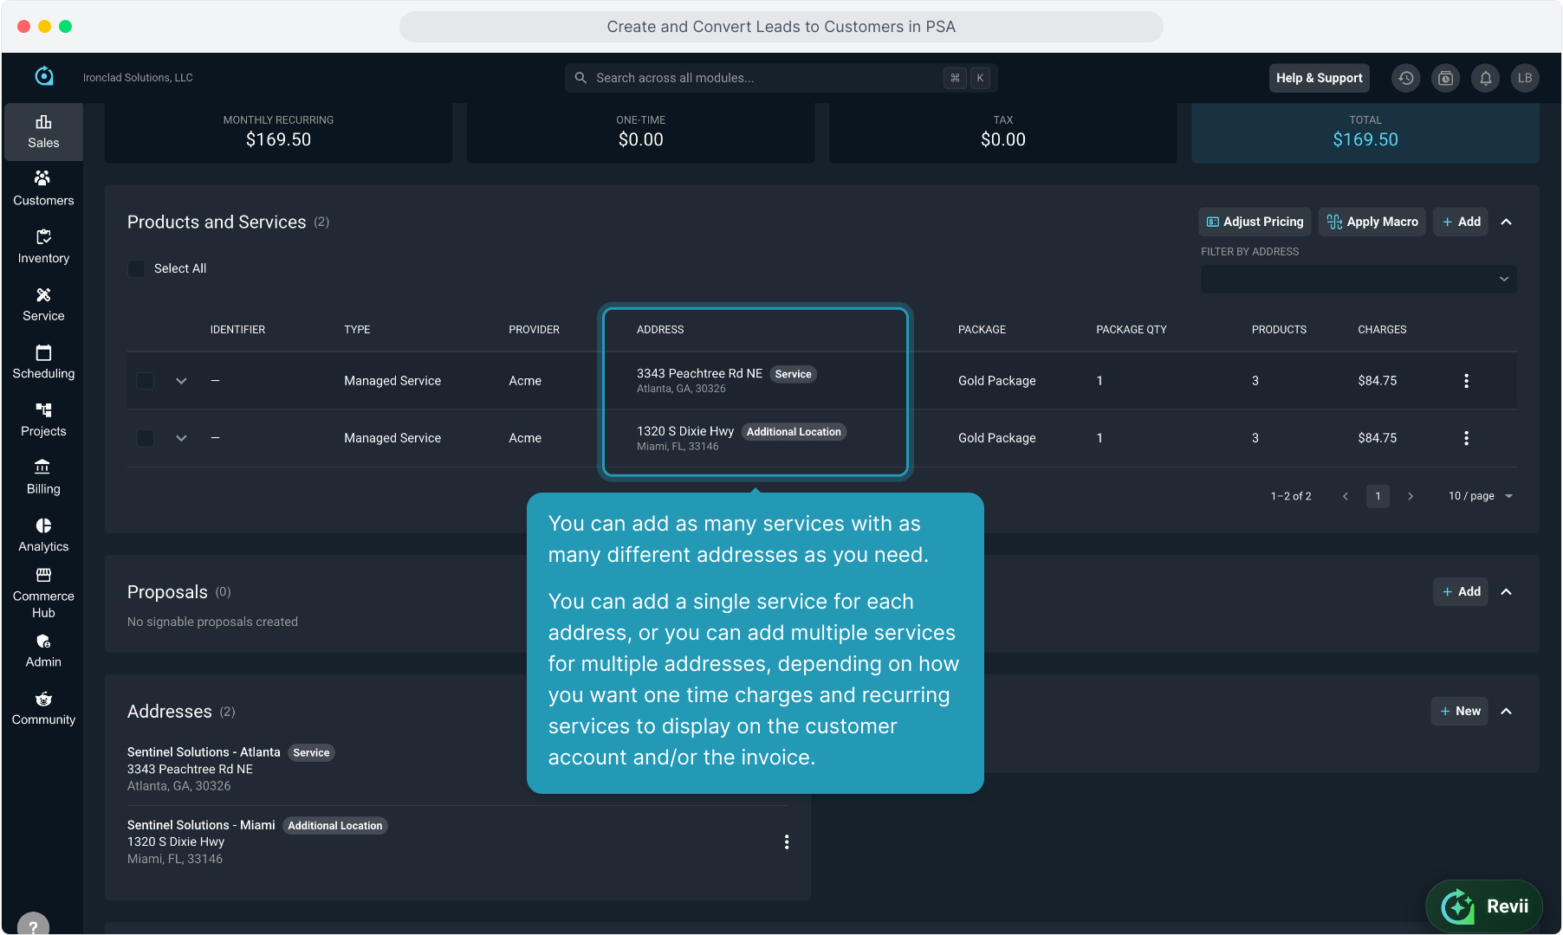
Task: Go to the Projects module
Action: 43,420
